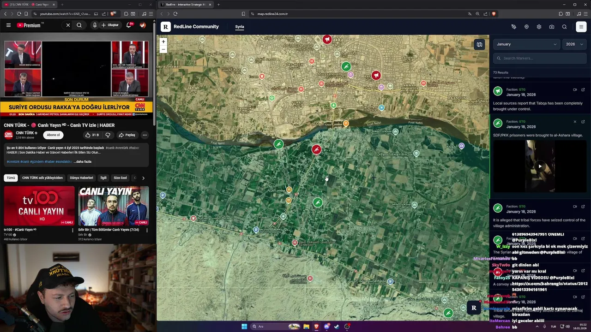
Task: Open video icon for the Tabqa report entry
Action: (575, 89)
